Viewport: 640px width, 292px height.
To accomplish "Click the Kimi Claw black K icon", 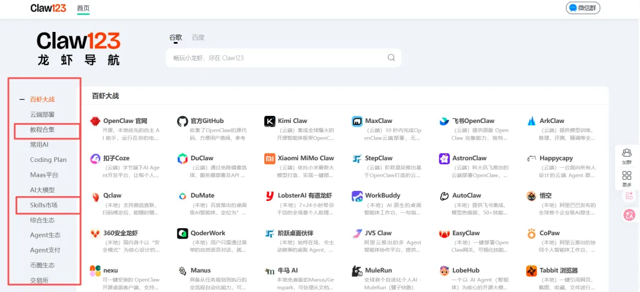I will pos(270,121).
